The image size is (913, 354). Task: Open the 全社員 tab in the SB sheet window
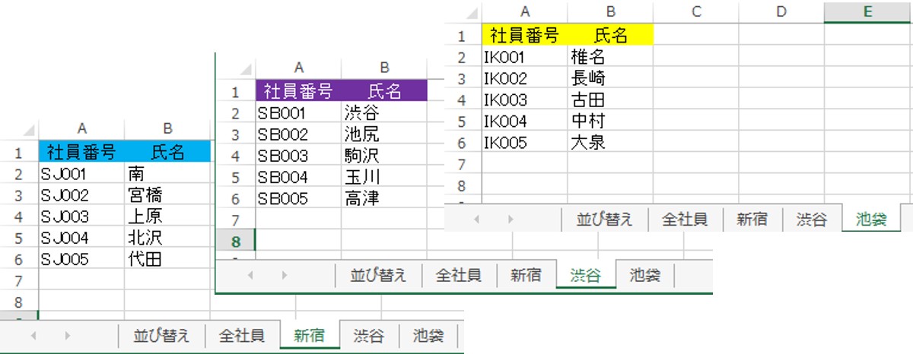coord(460,275)
